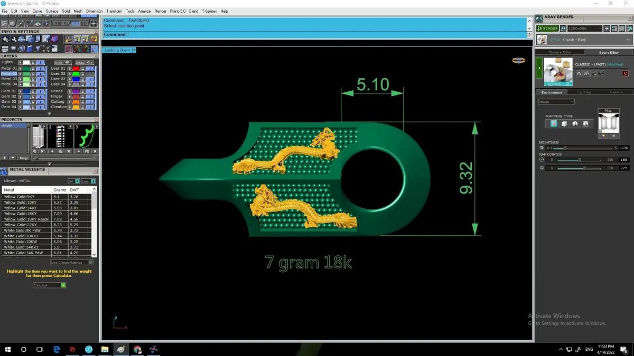Viewport: 634px width, 356px height.
Task: Click the render globe icon beside Render button
Action: point(563,28)
